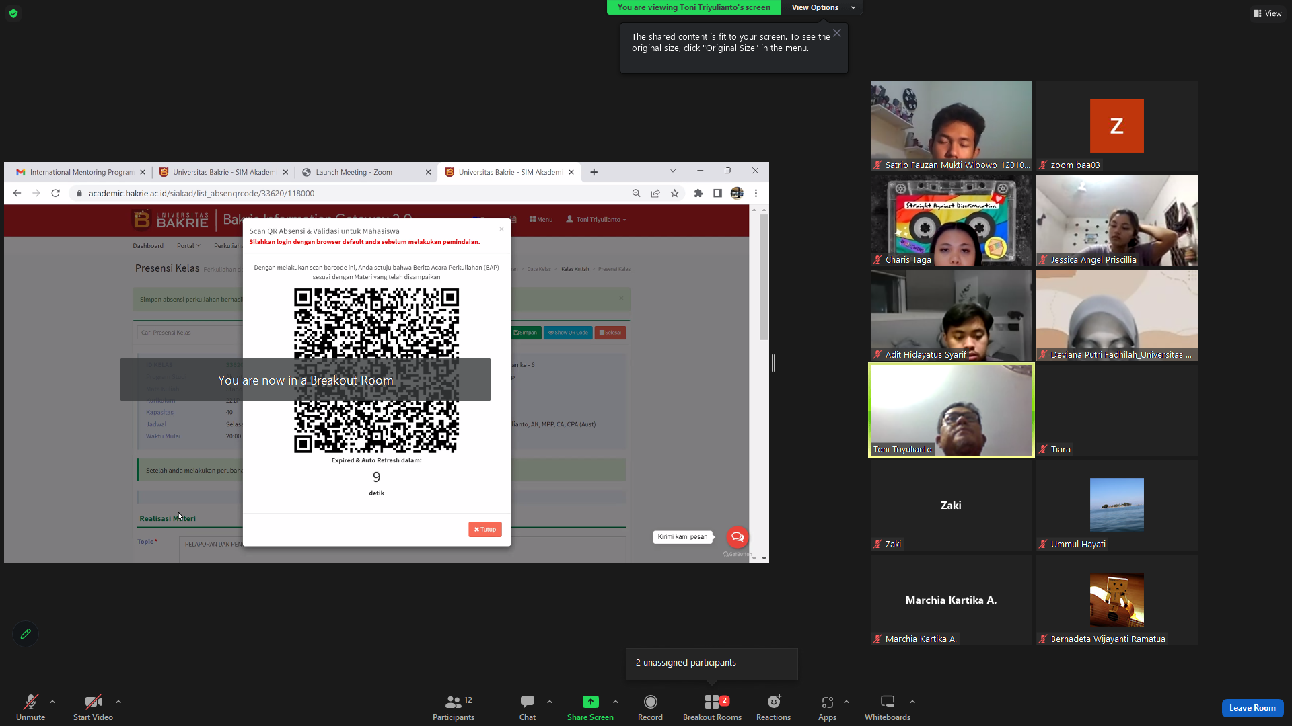Open the Apps panel

coord(827,707)
